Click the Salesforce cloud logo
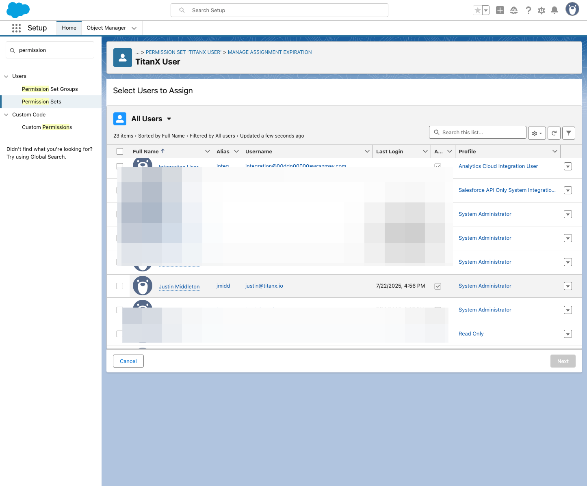The image size is (587, 486). pos(18,10)
